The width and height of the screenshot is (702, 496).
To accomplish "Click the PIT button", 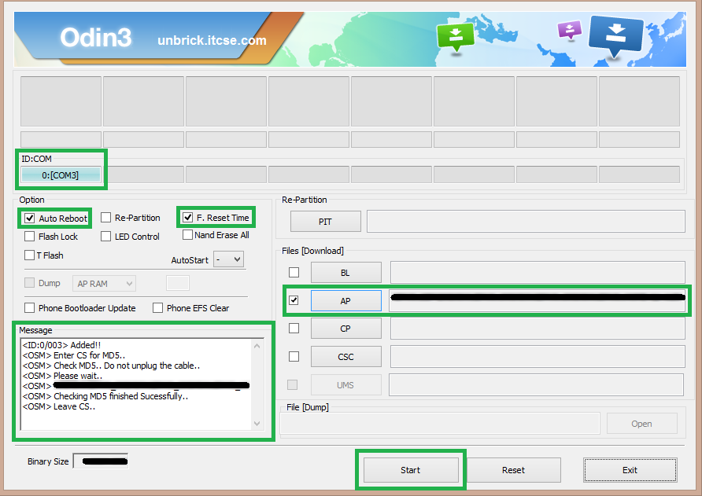I will [326, 222].
